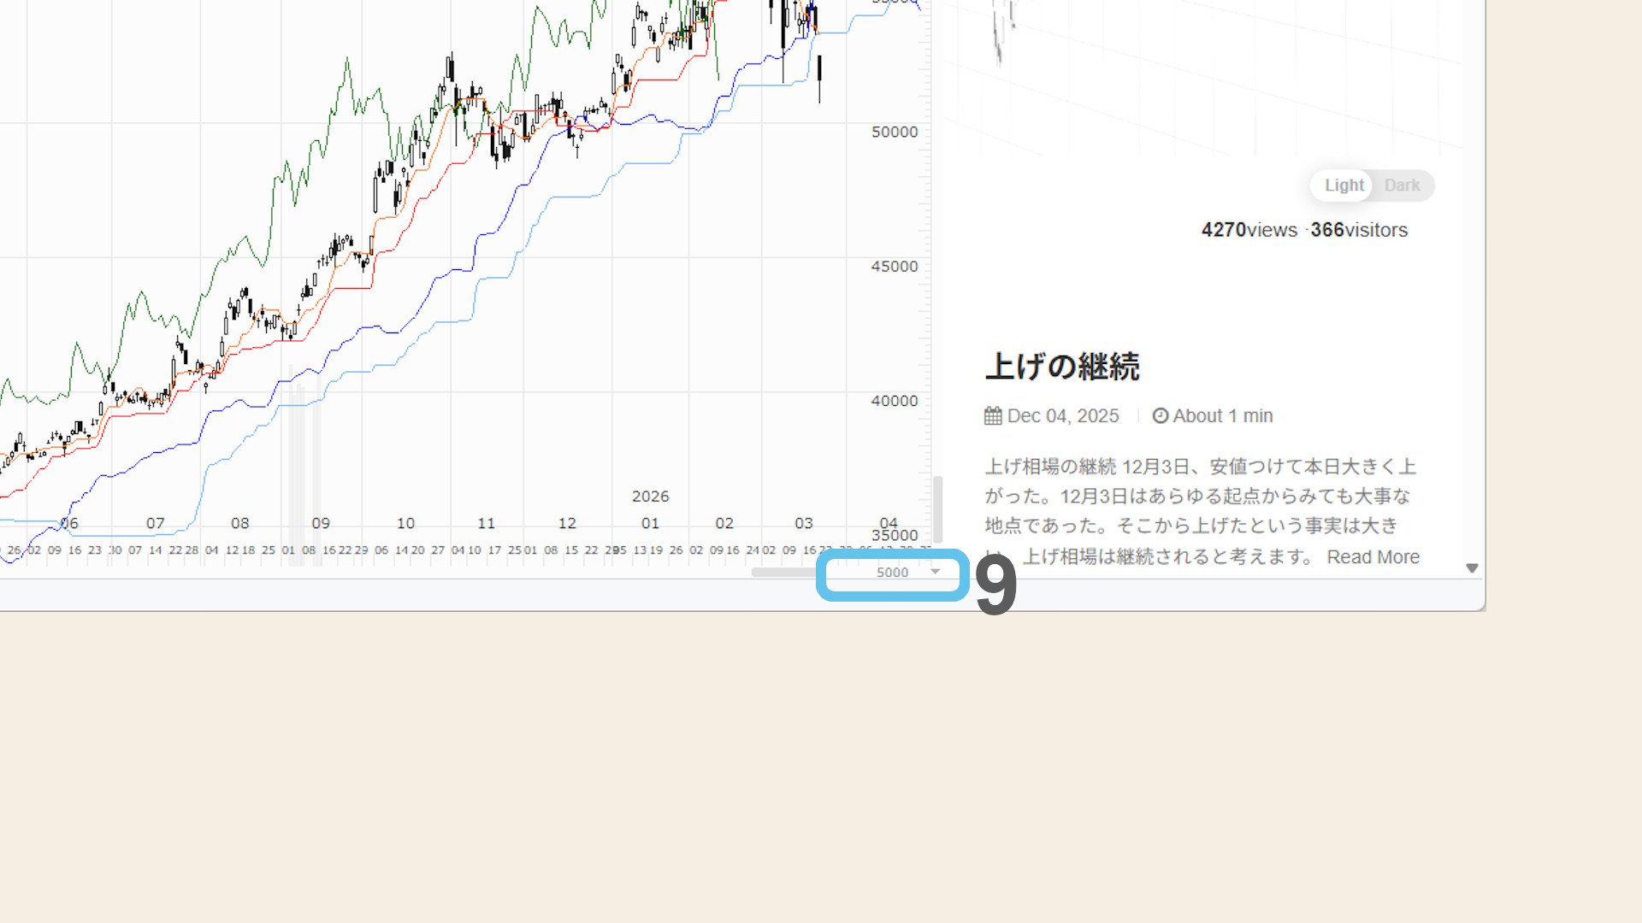Switch theme to Light mode

[1344, 185]
